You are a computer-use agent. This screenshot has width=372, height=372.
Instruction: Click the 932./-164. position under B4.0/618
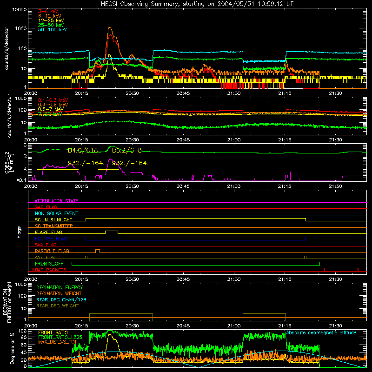86,163
